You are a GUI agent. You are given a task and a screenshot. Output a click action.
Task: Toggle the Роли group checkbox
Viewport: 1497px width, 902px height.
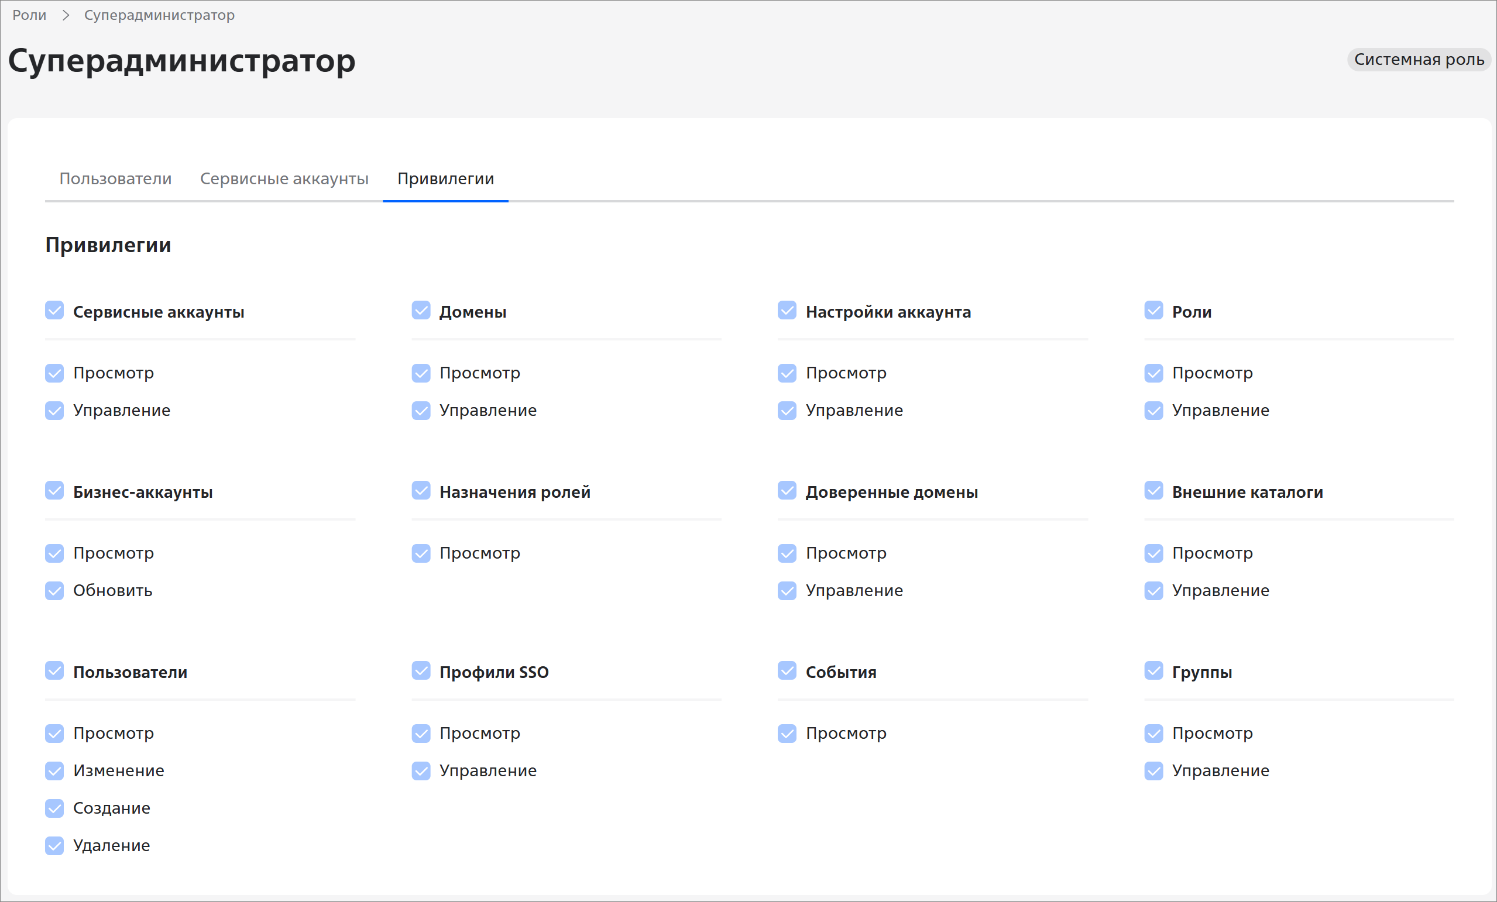click(x=1153, y=311)
